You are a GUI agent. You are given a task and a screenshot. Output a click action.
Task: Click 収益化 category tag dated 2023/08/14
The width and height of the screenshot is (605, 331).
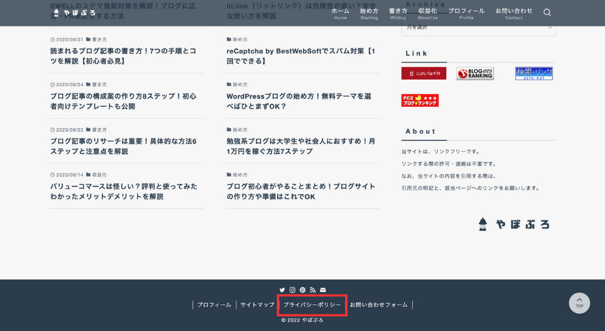coord(96,175)
